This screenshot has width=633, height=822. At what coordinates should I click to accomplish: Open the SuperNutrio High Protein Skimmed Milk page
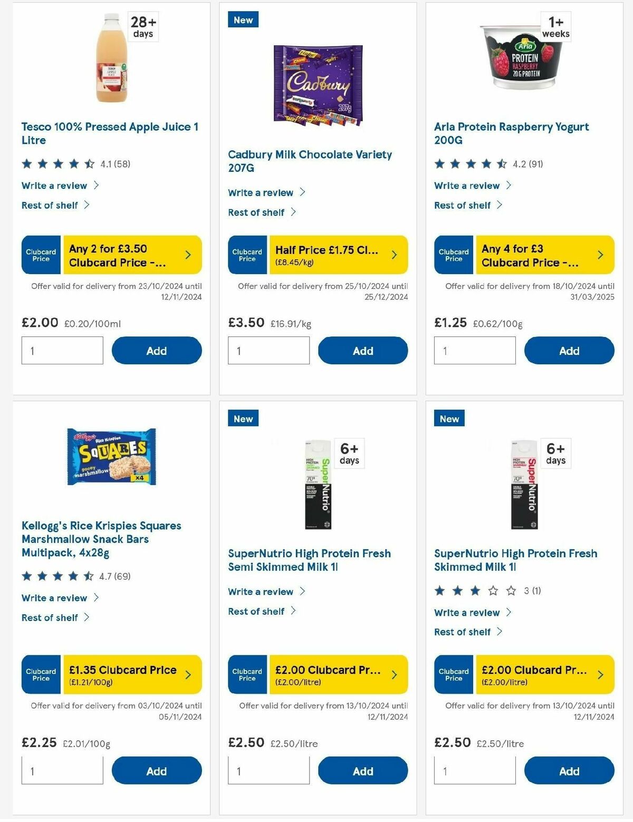tap(515, 560)
